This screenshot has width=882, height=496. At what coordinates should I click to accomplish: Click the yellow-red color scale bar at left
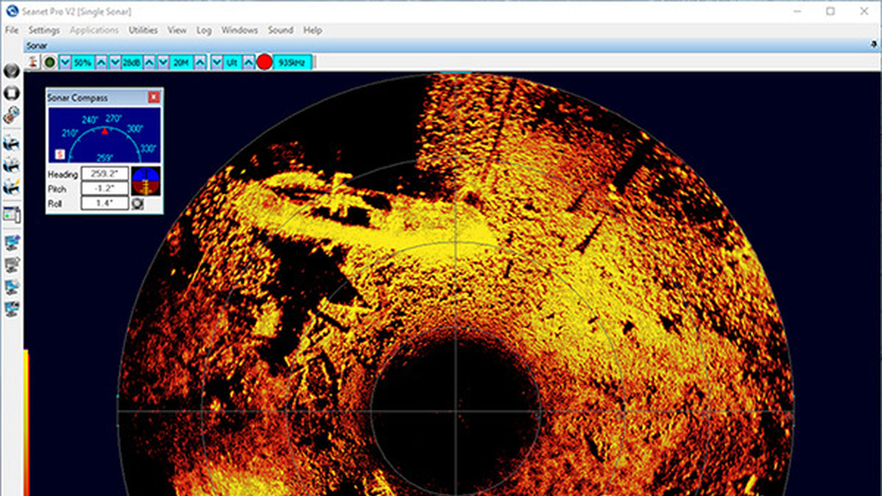click(26, 423)
